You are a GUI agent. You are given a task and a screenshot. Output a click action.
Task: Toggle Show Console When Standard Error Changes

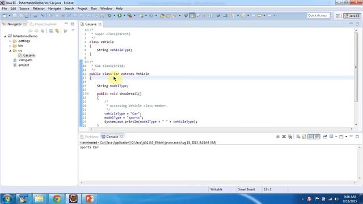pyautogui.click(x=316, y=137)
